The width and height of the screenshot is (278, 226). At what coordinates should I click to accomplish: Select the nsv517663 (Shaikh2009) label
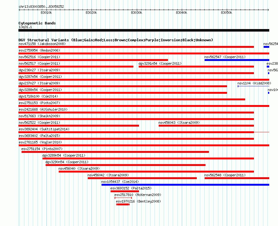point(39,116)
